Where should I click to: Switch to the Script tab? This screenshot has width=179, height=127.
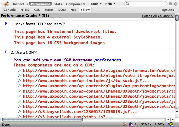[x=49, y=10]
